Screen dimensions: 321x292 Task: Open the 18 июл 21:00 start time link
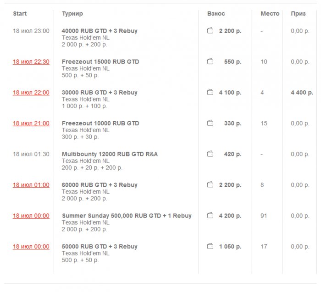click(31, 123)
